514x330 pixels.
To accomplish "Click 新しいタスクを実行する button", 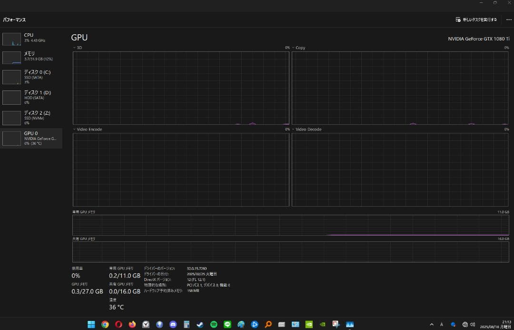I will 476,20.
